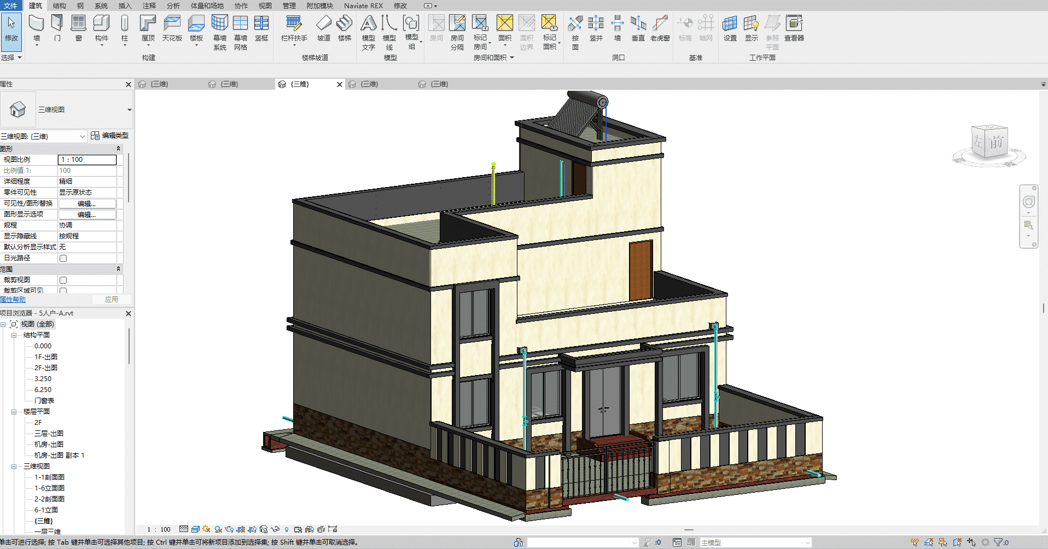Image resolution: width=1048 pixels, height=549 pixels.
Task: Close the Project Browser panel
Action: click(x=129, y=313)
